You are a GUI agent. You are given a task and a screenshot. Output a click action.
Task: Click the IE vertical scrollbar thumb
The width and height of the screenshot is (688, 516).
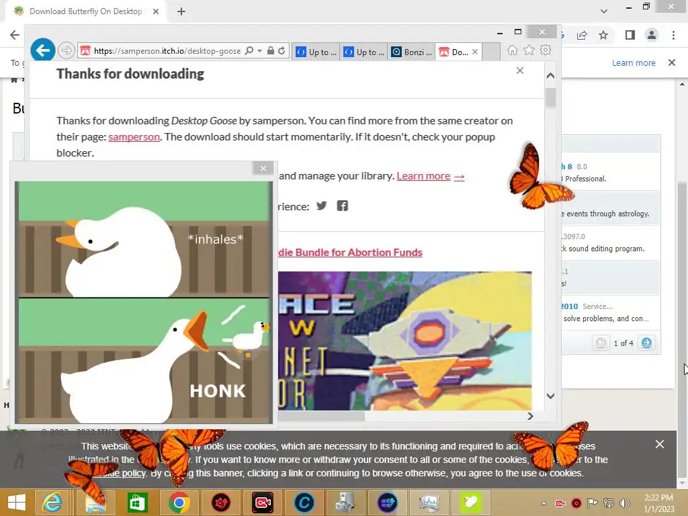[551, 97]
